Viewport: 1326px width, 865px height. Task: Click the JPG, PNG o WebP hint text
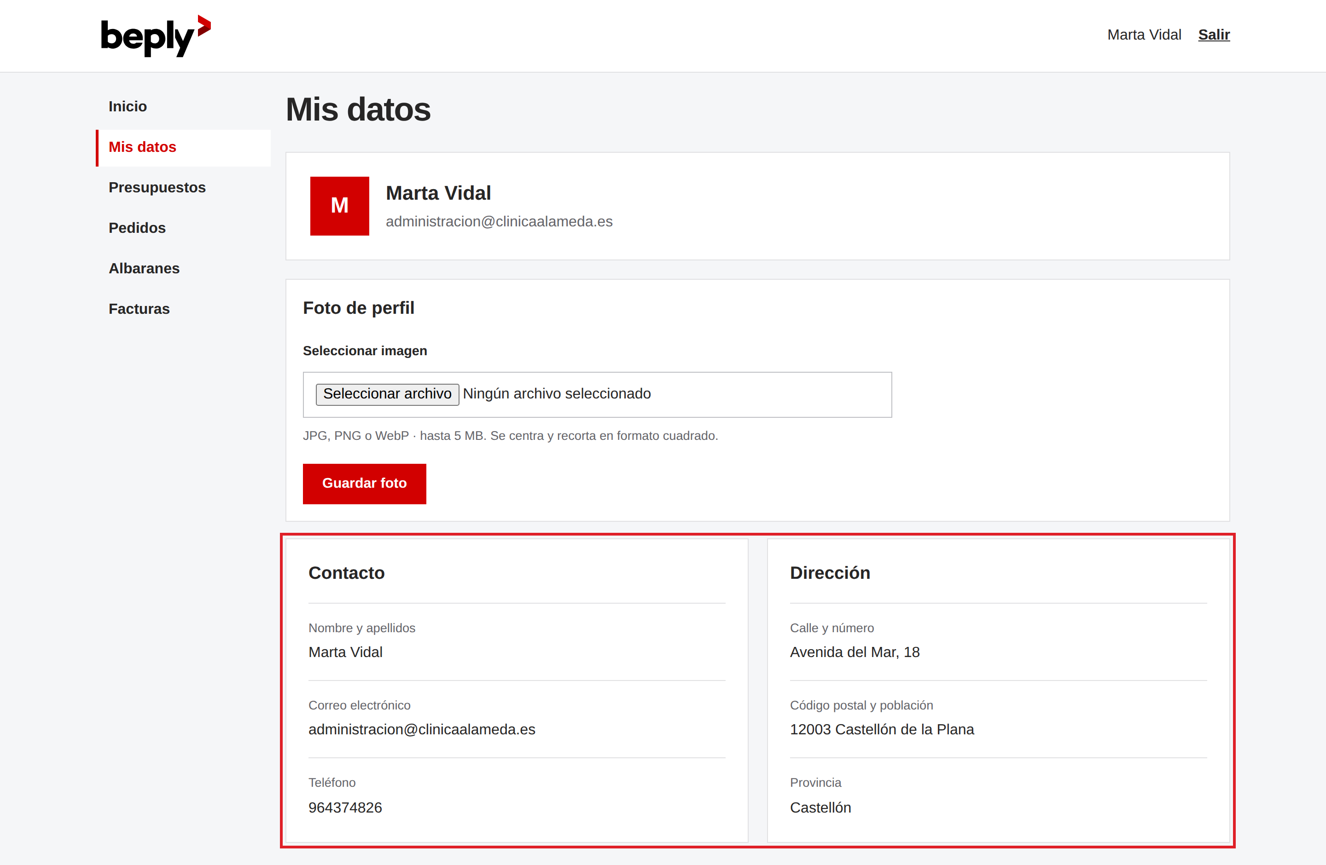pos(510,436)
